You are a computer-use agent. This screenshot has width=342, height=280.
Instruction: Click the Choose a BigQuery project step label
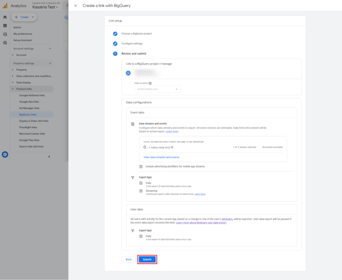137,34
